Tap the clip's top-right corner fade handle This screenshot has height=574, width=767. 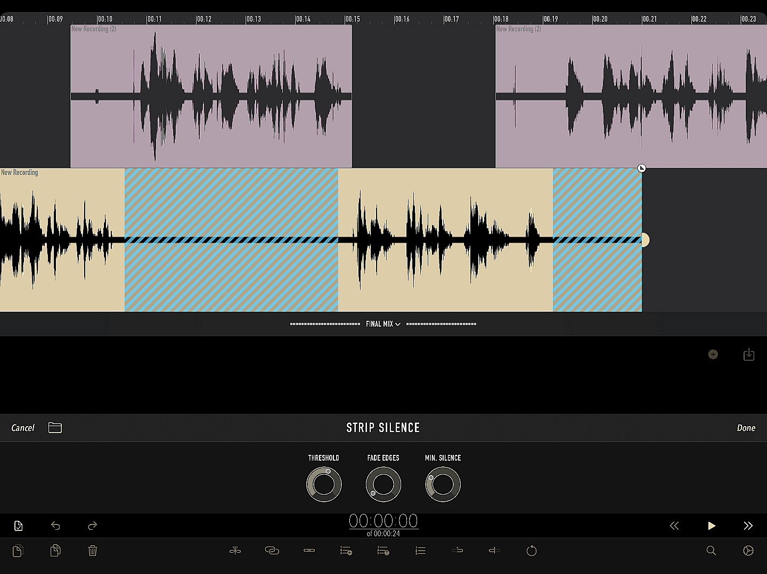(642, 168)
